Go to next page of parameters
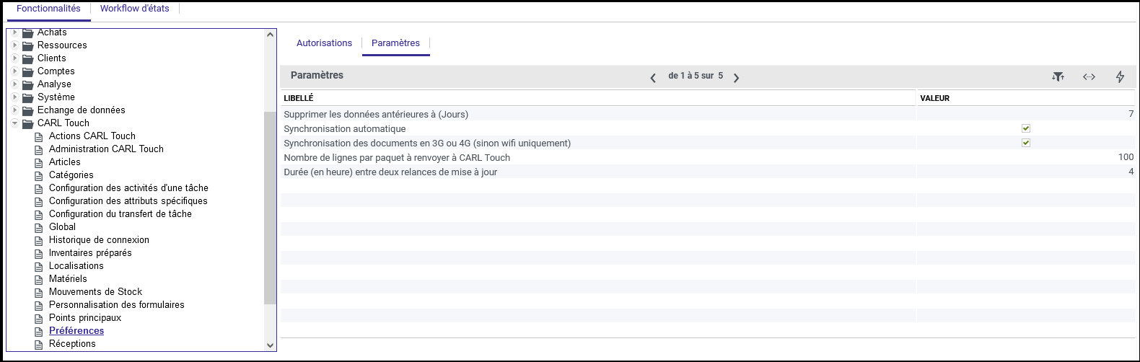 (736, 77)
